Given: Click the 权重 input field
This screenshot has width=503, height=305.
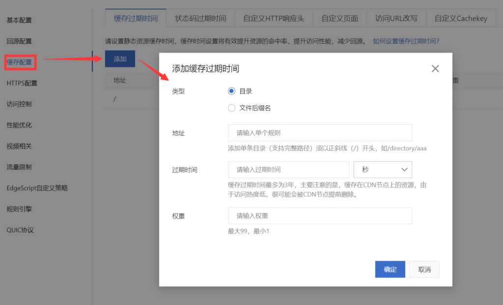Looking at the screenshot, I should point(320,216).
